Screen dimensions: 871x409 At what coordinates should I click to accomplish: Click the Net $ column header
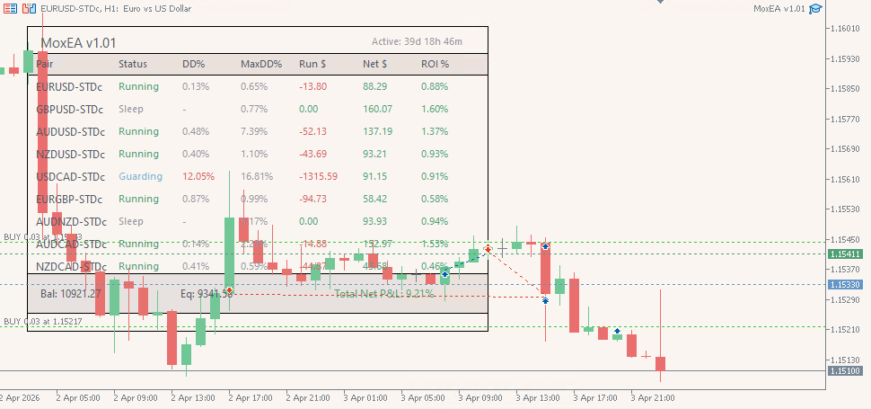coord(374,65)
